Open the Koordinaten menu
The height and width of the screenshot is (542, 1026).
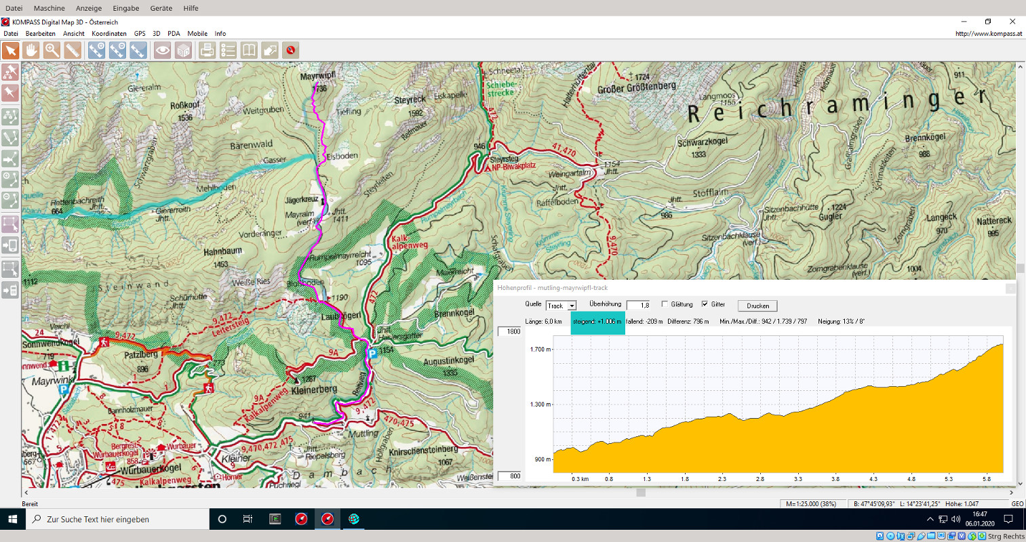pos(109,33)
